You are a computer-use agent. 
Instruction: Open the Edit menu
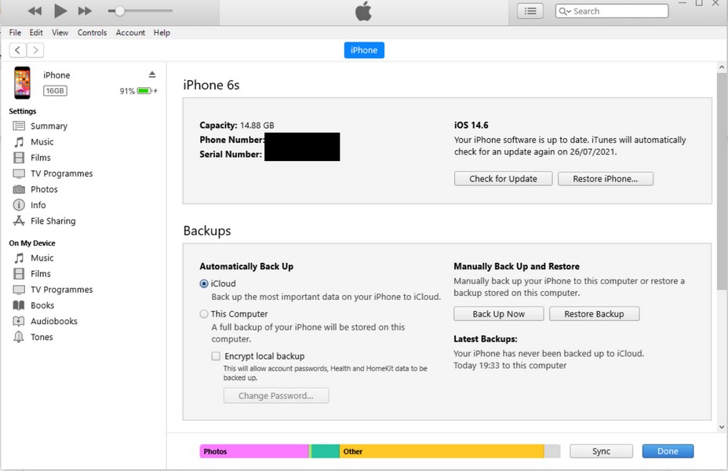[36, 32]
